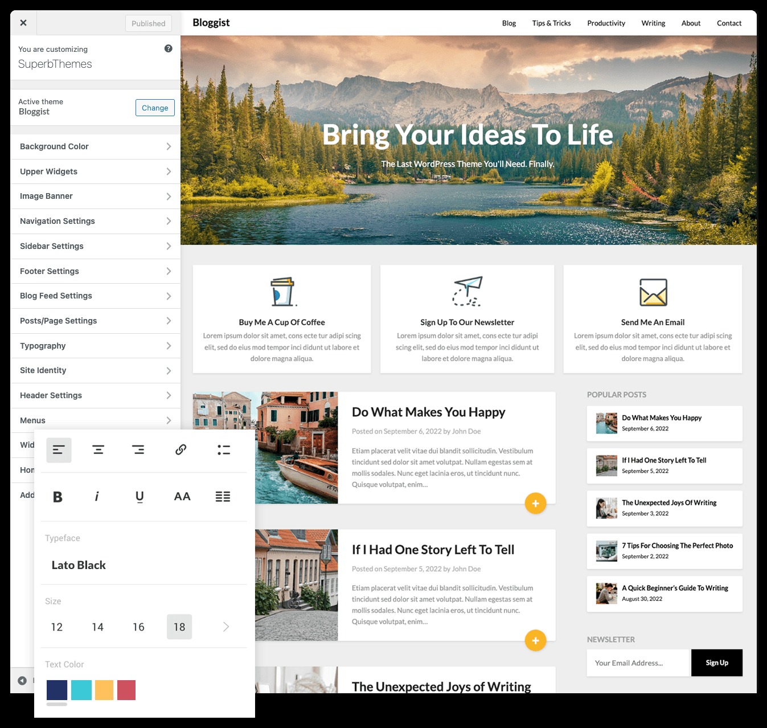Expand Navigation Settings panel
Viewport: 767px width, 728px height.
coord(95,221)
